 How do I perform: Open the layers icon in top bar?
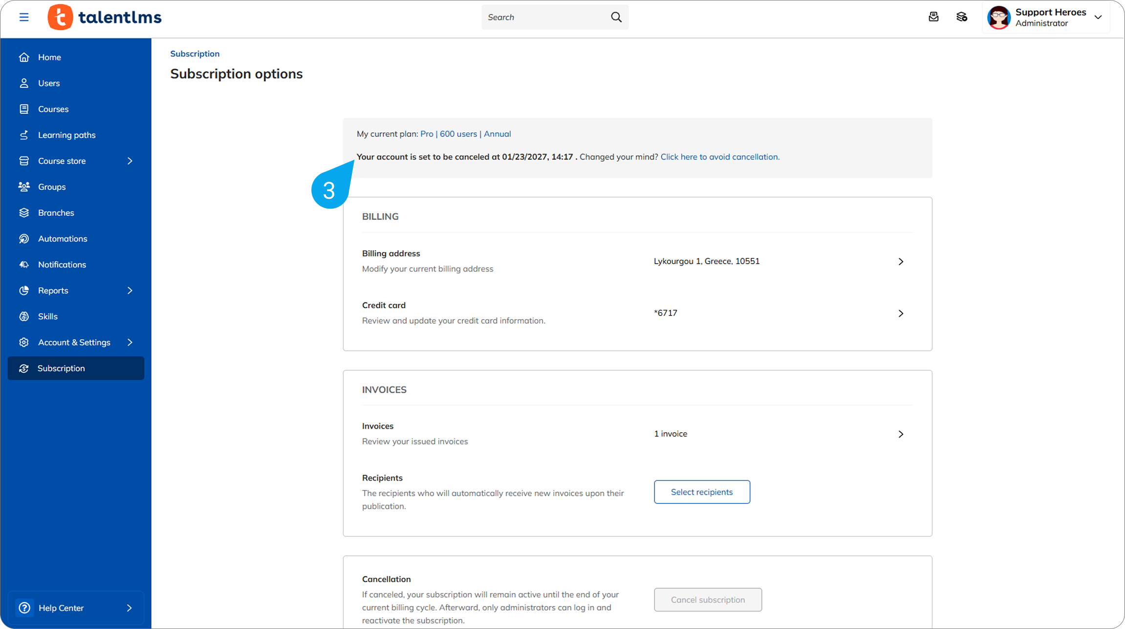[962, 17]
